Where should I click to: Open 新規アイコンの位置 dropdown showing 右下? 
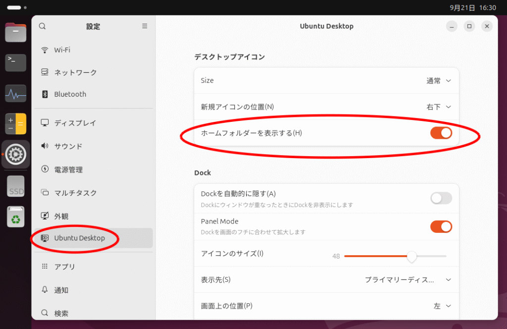pos(439,107)
